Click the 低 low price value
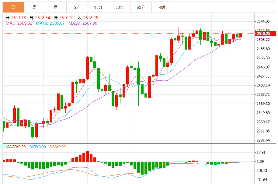Screen dimensions: 278x184 [x=67, y=18]
